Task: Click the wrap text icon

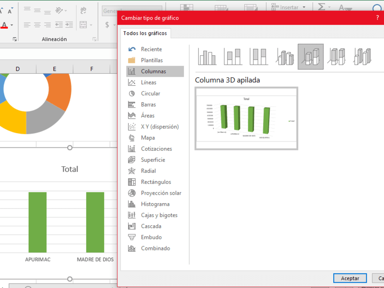Action: click(83, 10)
